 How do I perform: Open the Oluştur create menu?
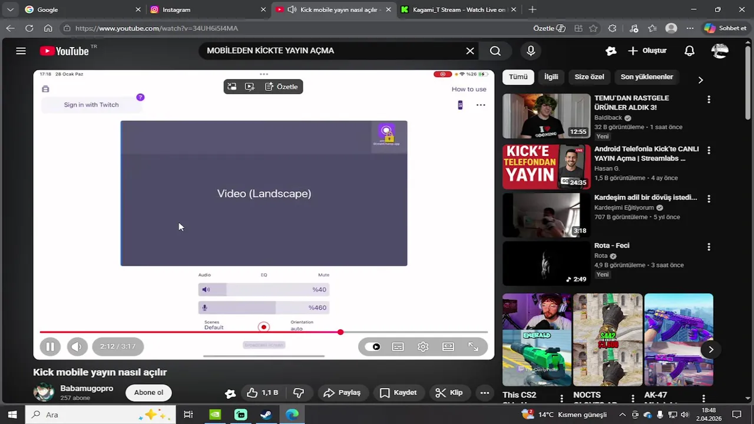click(x=647, y=51)
